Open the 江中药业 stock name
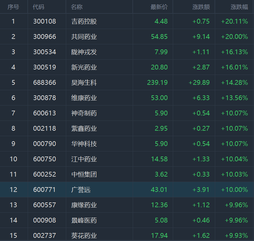254x241 pixels. click(x=84, y=159)
